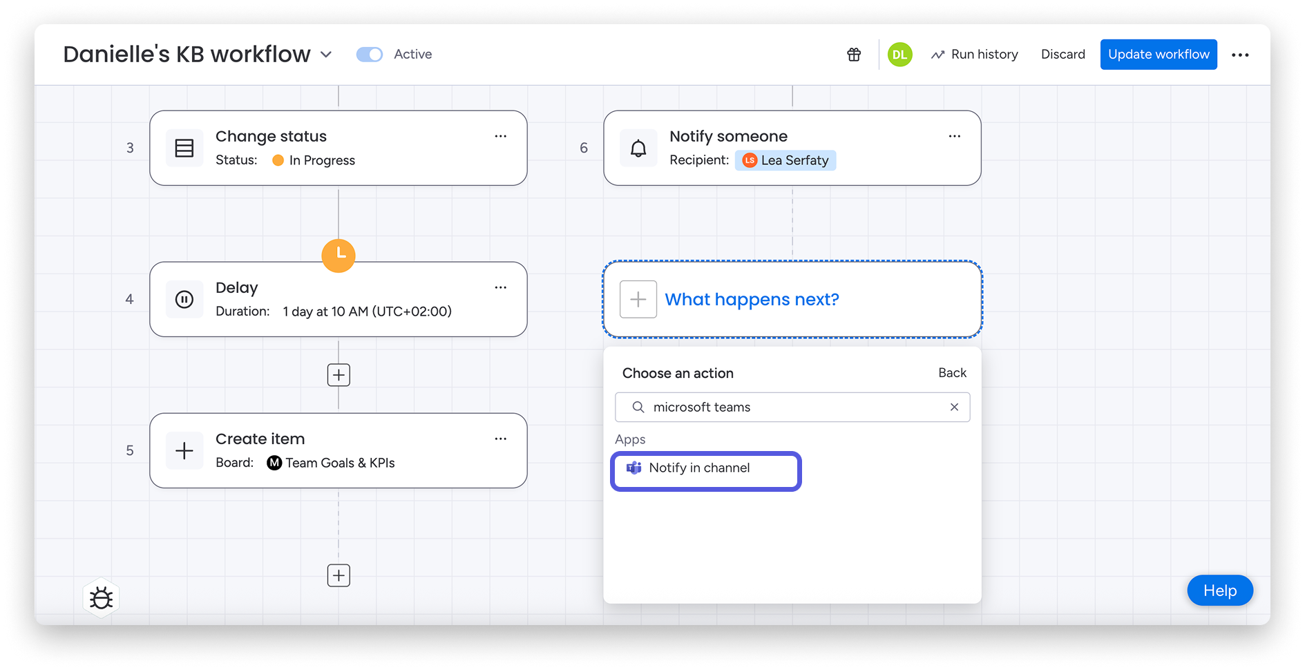1305x670 pixels.
Task: Click the pause icon on Delay step
Action: point(184,299)
